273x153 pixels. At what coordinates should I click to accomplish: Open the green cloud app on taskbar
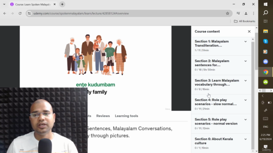tap(265, 82)
